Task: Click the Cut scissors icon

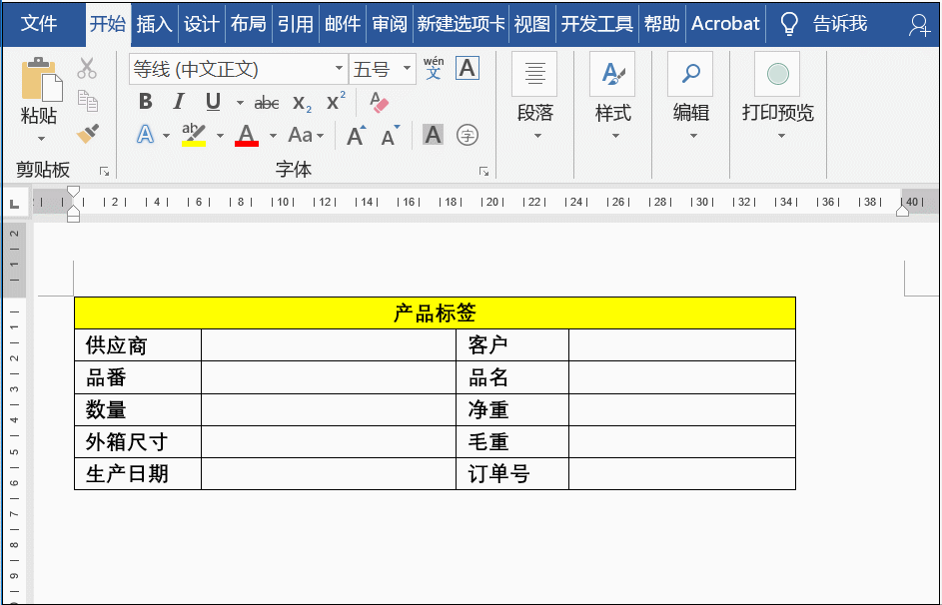Action: (87, 68)
